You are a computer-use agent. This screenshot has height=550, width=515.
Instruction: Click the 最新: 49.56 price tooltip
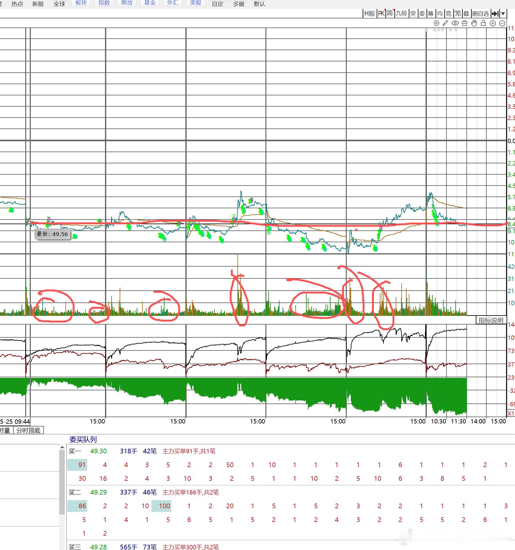tap(52, 234)
